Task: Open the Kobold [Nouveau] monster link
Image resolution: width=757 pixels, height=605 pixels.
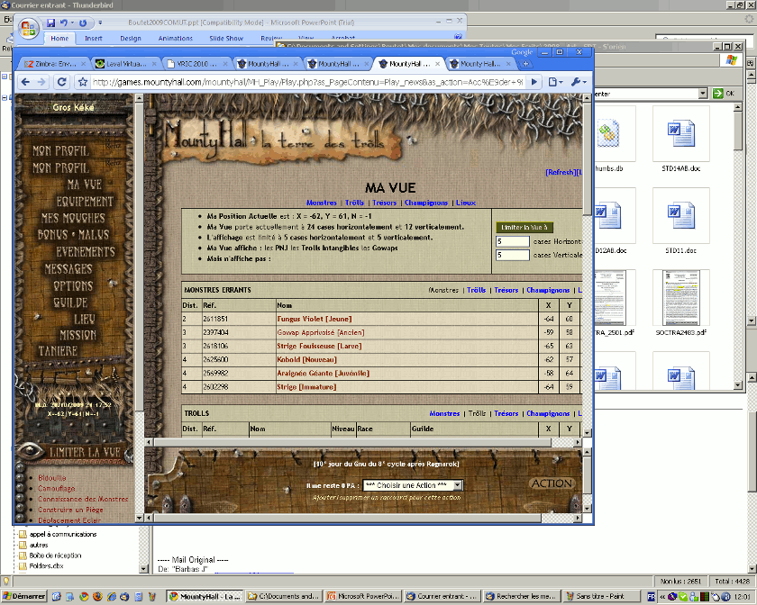Action: pos(306,359)
